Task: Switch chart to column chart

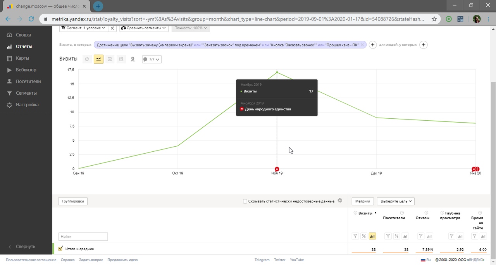Action: click(121, 59)
